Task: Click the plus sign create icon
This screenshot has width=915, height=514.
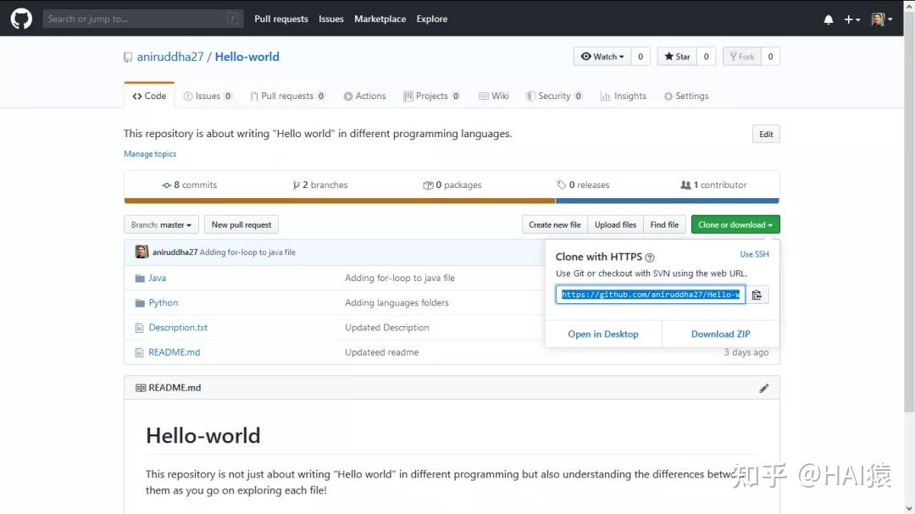Action: (x=847, y=19)
